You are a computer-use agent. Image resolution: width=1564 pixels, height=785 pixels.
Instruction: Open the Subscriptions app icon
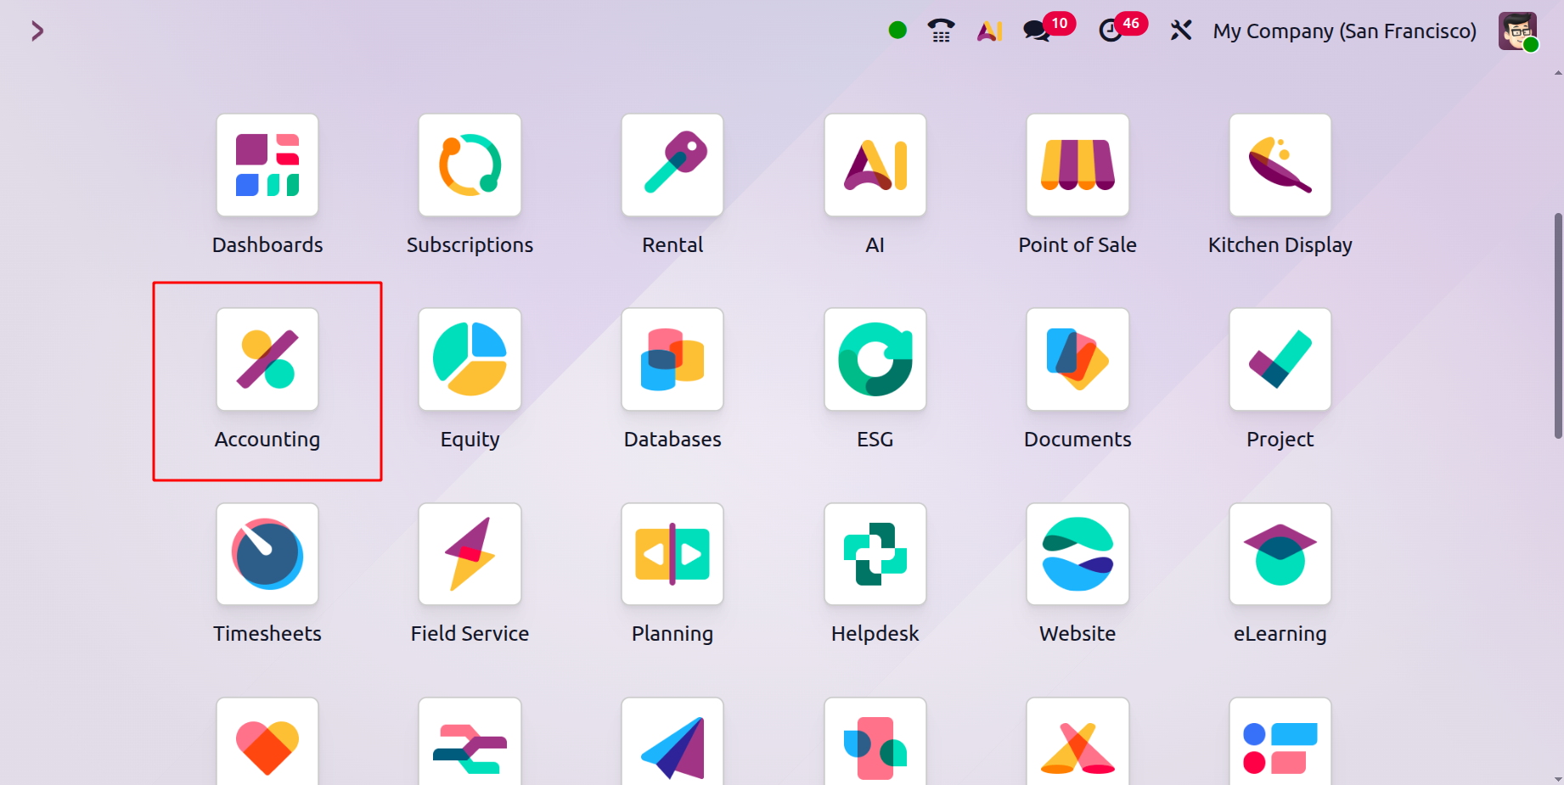click(470, 165)
